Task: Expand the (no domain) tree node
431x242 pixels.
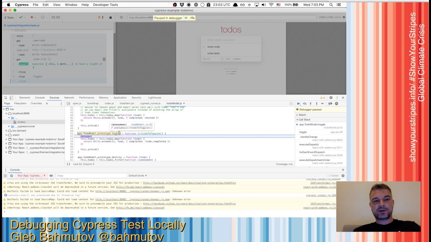Action: (x=6, y=131)
